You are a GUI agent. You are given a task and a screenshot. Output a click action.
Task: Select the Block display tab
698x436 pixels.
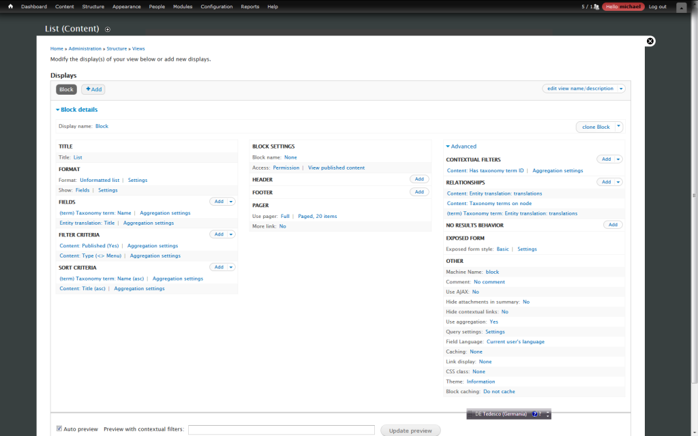pyautogui.click(x=66, y=89)
